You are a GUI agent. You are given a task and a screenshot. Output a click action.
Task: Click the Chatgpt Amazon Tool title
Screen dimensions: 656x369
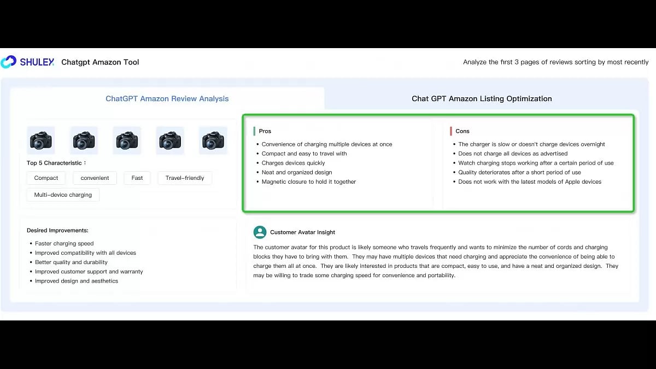[x=100, y=62]
